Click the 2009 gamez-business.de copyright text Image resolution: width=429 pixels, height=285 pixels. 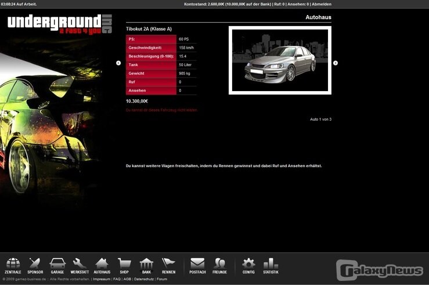pos(46,279)
